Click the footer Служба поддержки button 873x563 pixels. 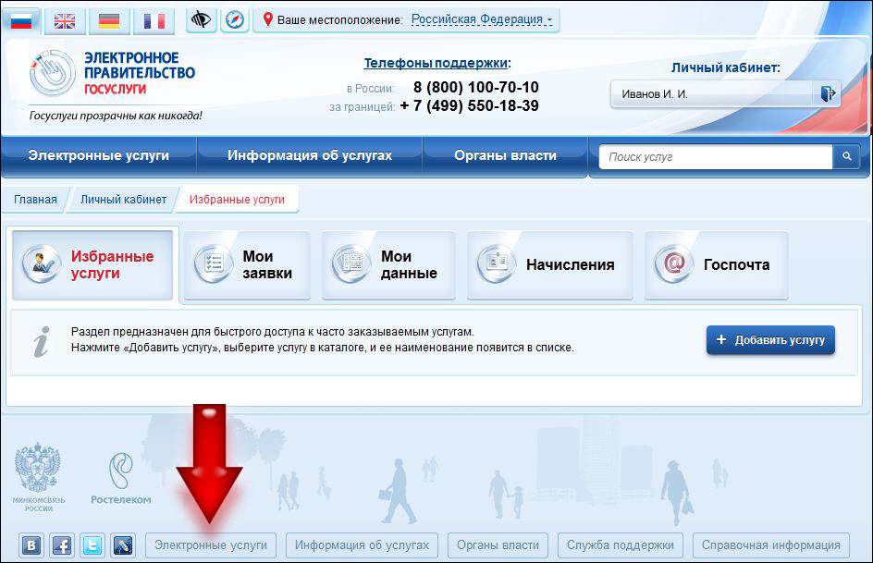coord(621,545)
